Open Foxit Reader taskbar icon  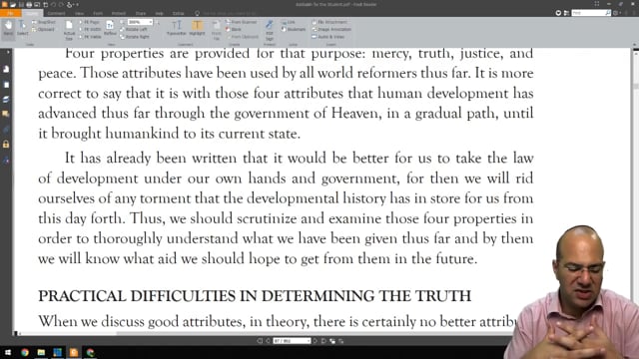pos(74,352)
